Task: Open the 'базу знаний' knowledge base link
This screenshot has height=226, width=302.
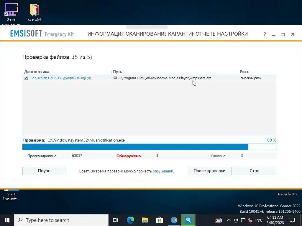Action: 163,171
